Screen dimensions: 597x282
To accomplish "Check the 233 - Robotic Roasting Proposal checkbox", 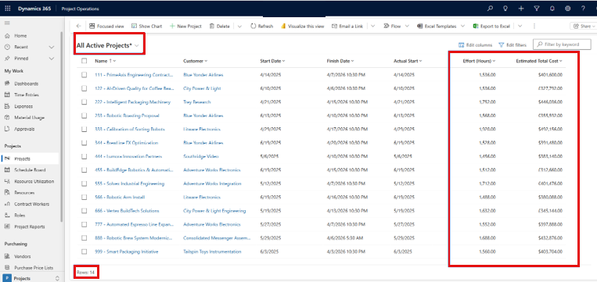I will coord(85,116).
